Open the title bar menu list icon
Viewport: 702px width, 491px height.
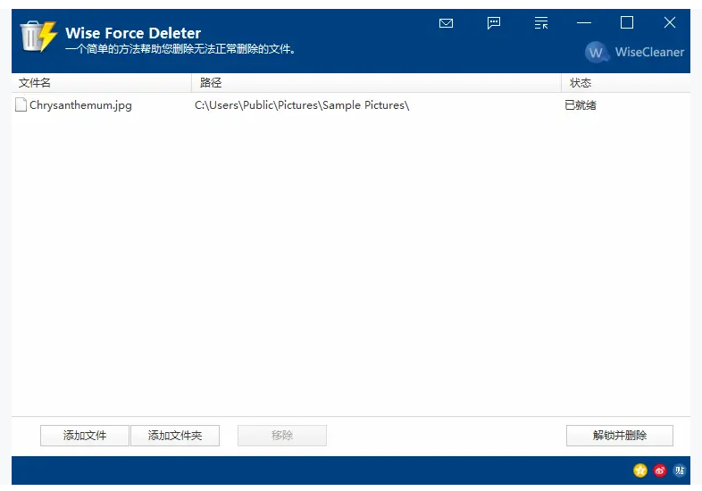click(x=541, y=23)
